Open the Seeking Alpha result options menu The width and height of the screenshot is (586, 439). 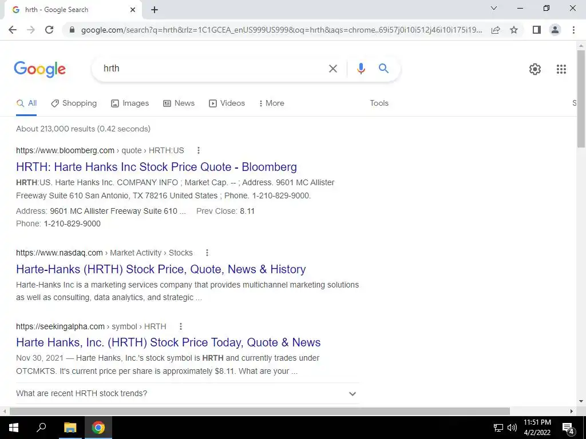coord(180,326)
